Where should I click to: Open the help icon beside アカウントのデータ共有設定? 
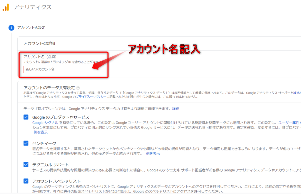click(78, 88)
